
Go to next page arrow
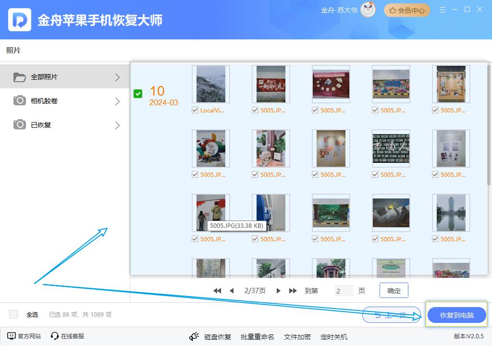279,291
